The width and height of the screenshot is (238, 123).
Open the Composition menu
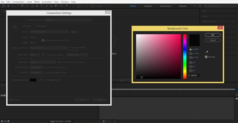(x=18, y=2)
